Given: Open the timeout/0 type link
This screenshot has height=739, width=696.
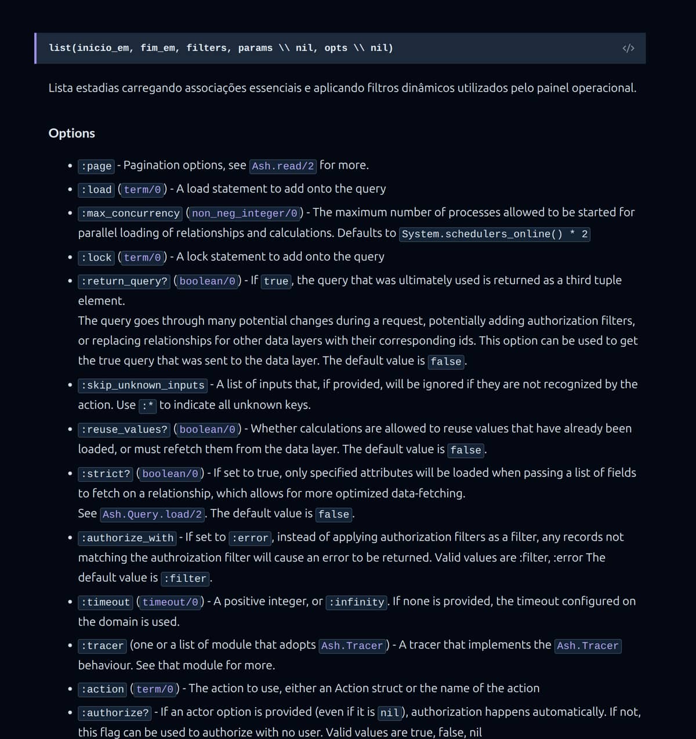Looking at the screenshot, I should point(170,602).
